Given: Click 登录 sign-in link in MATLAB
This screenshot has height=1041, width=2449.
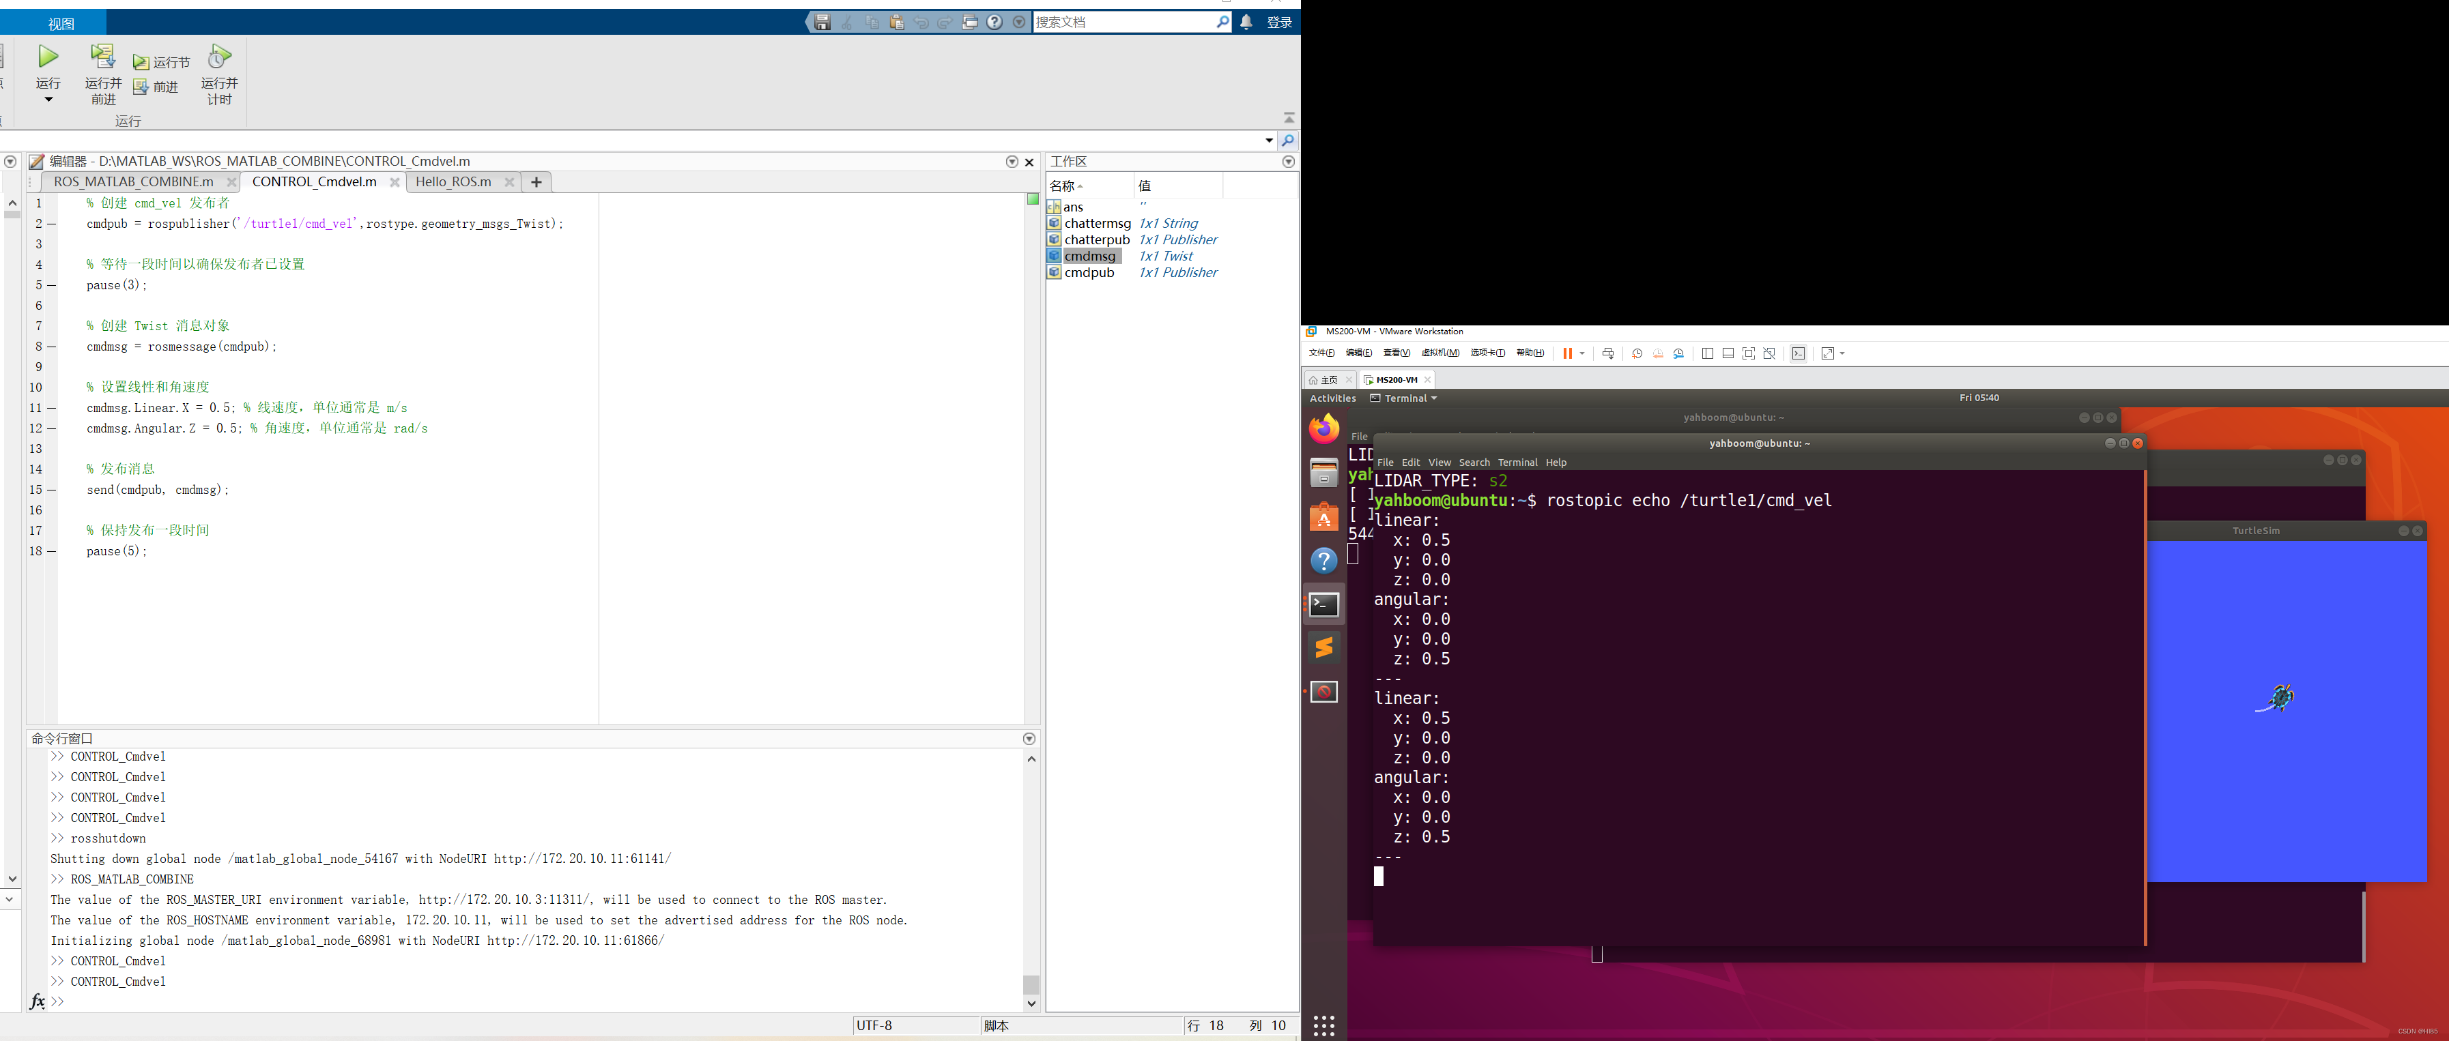Looking at the screenshot, I should [x=1278, y=22].
